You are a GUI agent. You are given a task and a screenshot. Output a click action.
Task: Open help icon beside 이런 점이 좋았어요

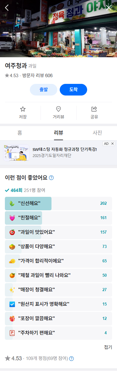(x=51, y=178)
